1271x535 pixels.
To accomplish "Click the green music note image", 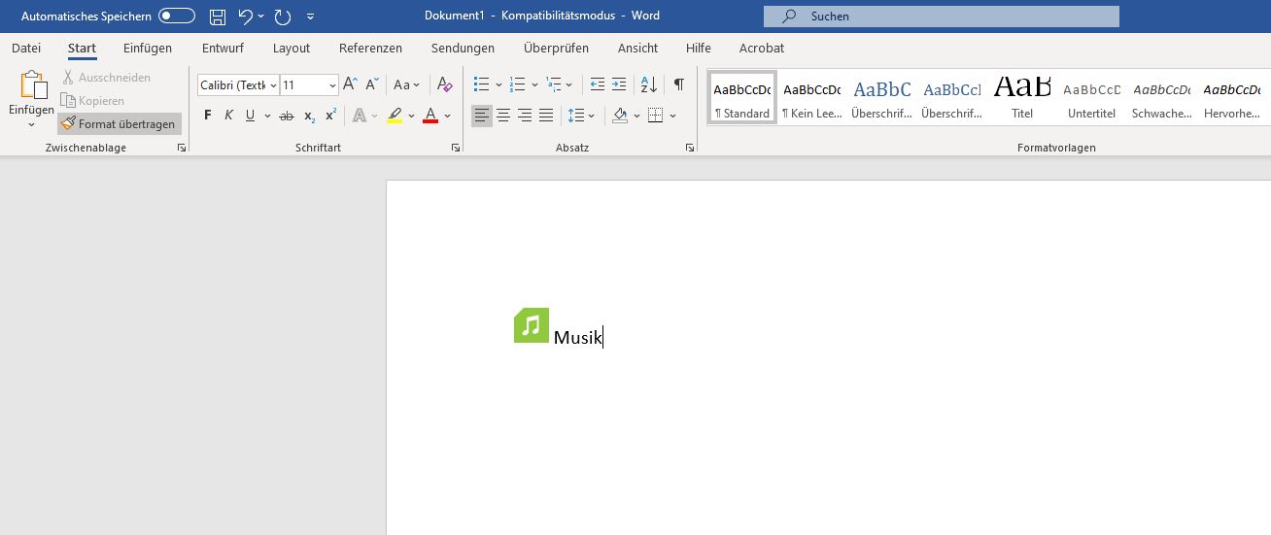I will point(532,325).
